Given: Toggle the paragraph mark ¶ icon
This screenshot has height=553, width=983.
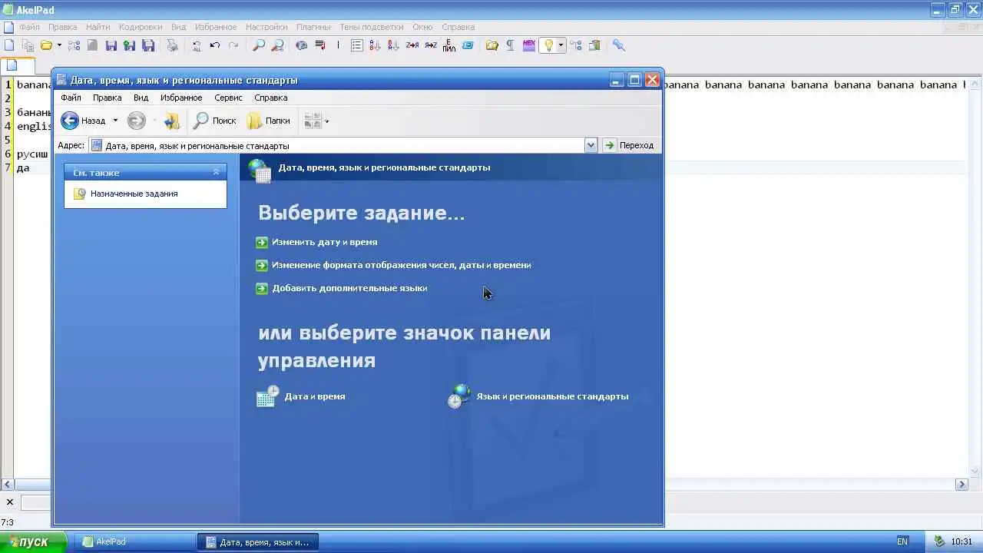Looking at the screenshot, I should 510,45.
